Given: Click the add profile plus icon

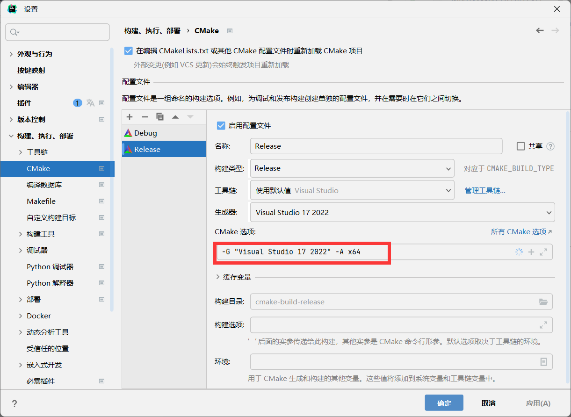Looking at the screenshot, I should click(x=130, y=117).
